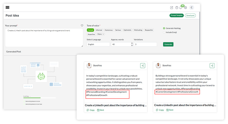Select the Optimistic tone

coord(127,30)
